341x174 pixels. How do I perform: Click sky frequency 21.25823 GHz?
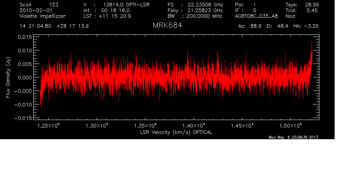click(205, 10)
